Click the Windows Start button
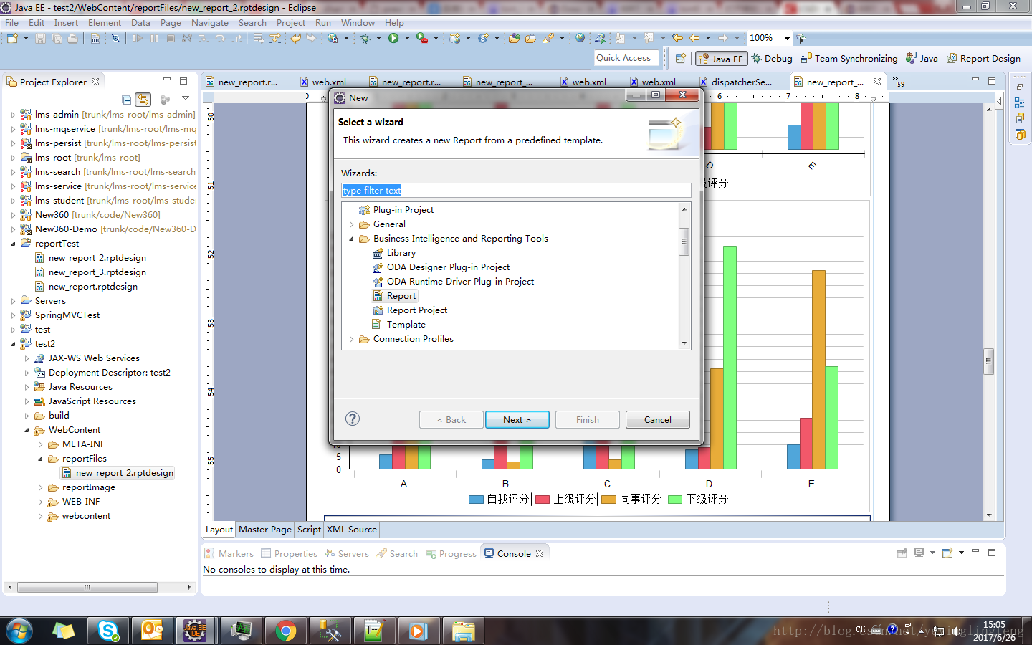1032x645 pixels. [x=19, y=631]
